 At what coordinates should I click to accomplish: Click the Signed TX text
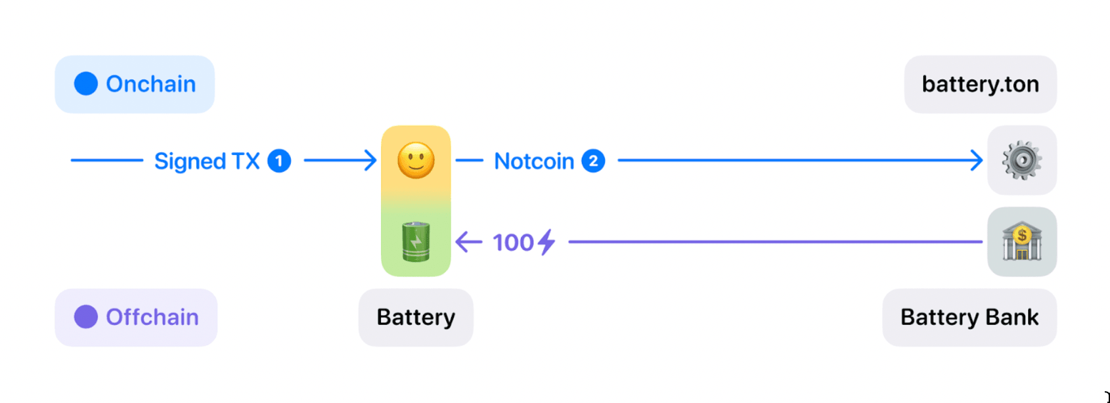click(x=207, y=161)
